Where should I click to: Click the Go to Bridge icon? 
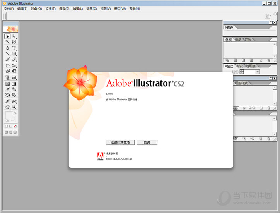[268, 16]
